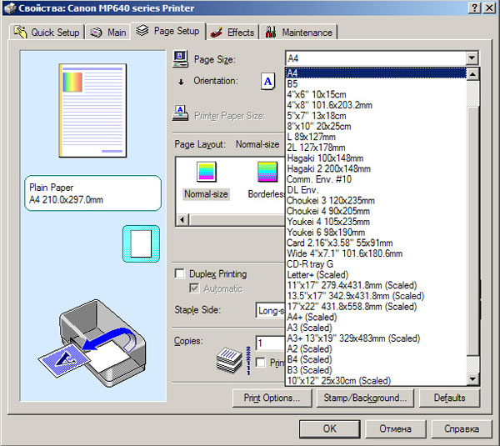Click the Defaults button
500x446 pixels.
tap(449, 398)
